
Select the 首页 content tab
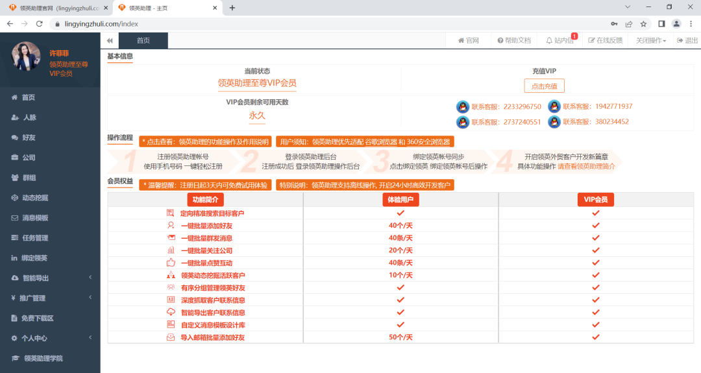click(143, 41)
